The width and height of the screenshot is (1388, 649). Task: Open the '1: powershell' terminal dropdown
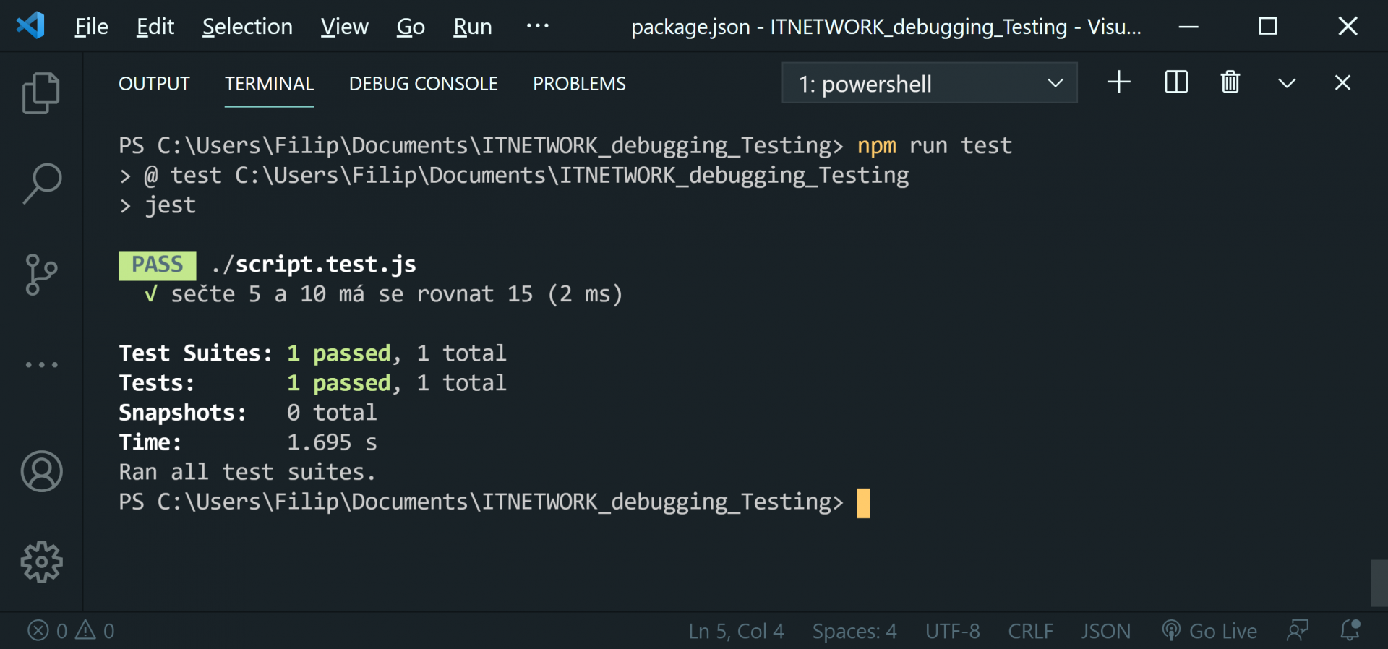coord(930,83)
